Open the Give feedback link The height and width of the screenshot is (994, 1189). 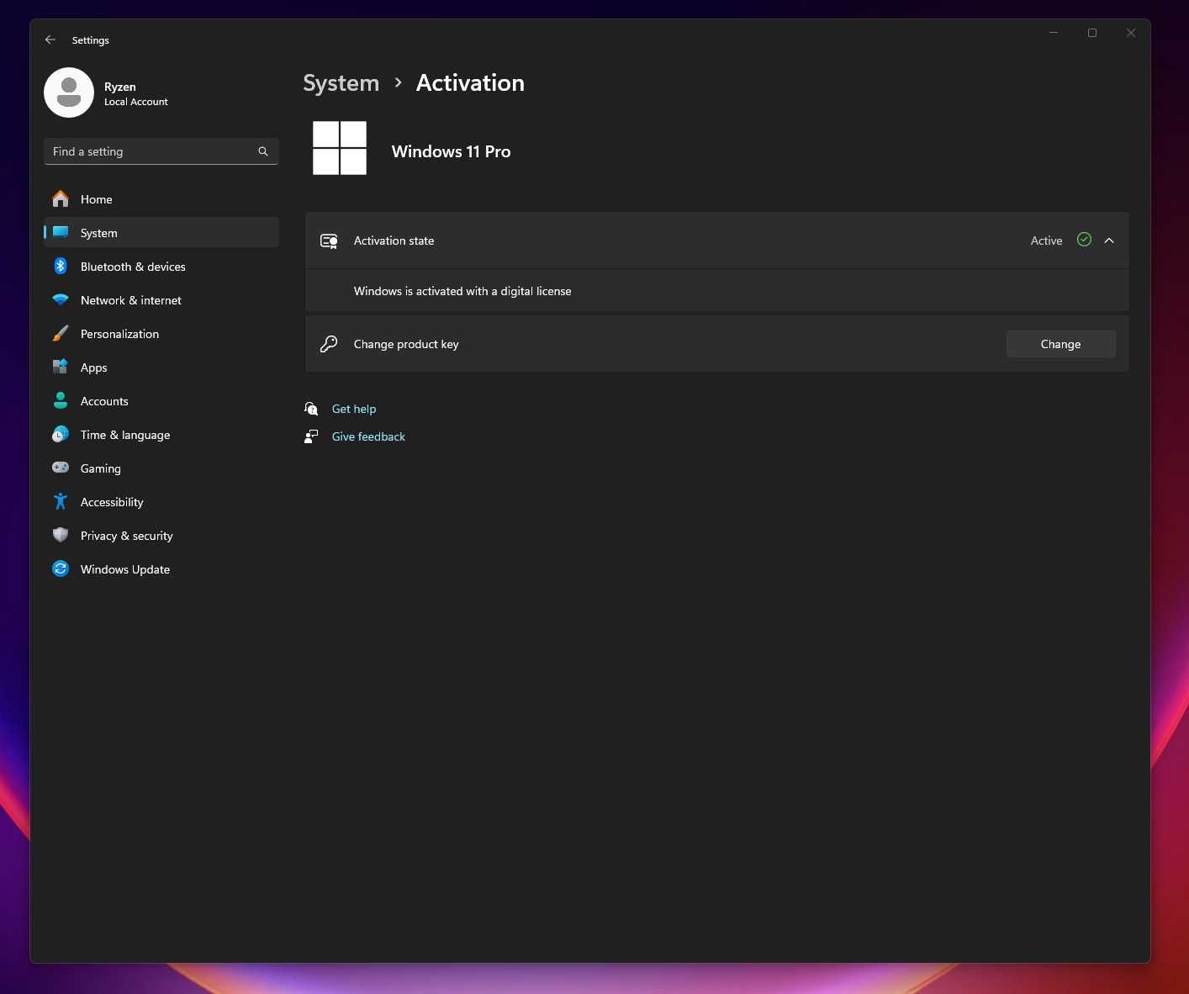tap(368, 436)
